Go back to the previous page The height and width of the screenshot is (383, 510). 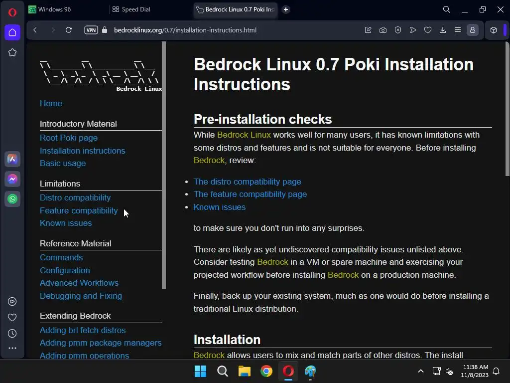tap(35, 30)
